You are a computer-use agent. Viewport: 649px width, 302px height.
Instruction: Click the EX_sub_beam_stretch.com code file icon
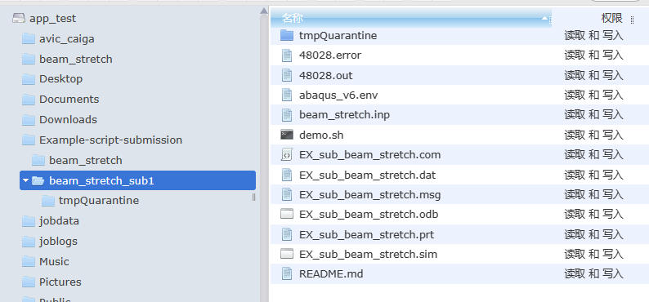click(x=287, y=154)
